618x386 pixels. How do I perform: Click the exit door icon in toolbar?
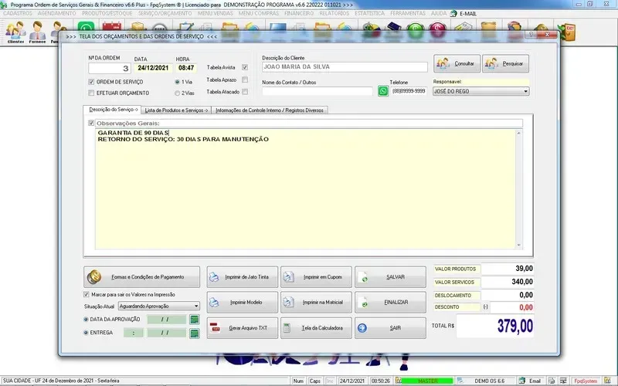[x=569, y=31]
